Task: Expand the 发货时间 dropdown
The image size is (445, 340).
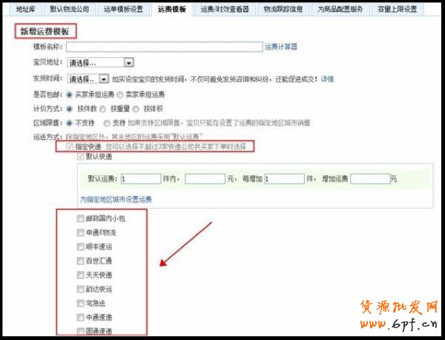Action: coord(88,79)
